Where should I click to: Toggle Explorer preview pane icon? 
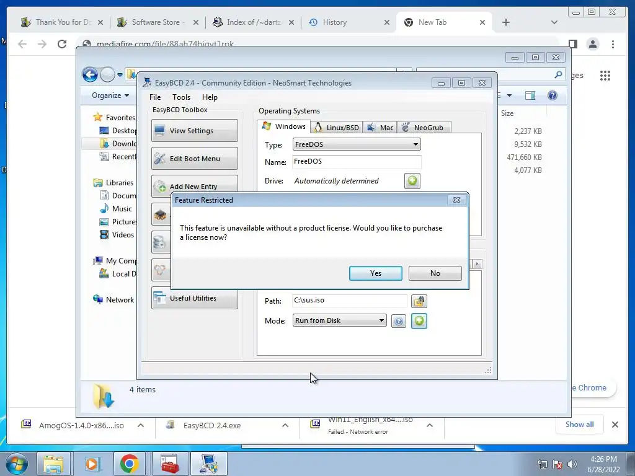pyautogui.click(x=530, y=95)
